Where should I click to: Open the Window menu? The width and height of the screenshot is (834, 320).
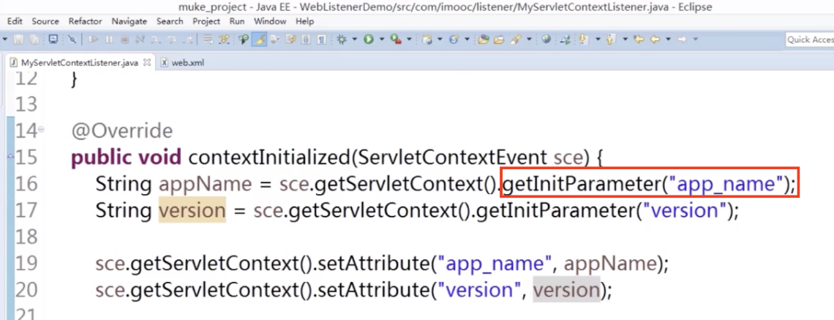(270, 21)
